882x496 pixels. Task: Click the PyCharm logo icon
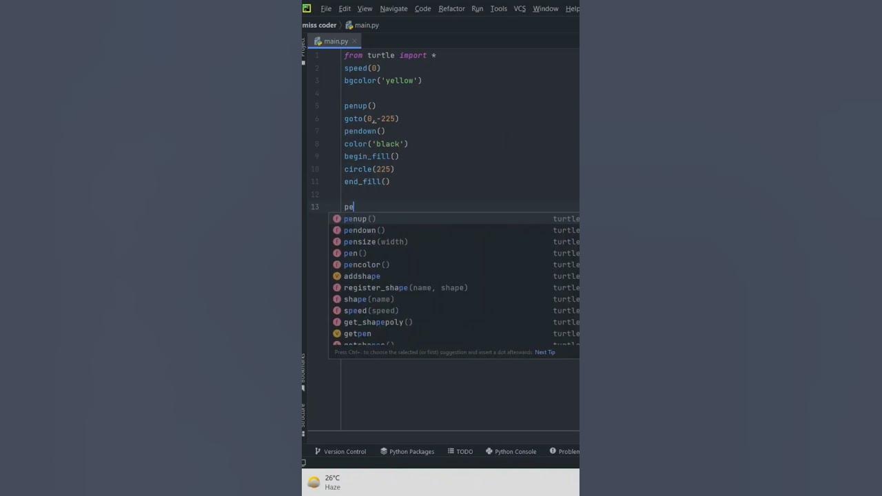click(x=307, y=8)
